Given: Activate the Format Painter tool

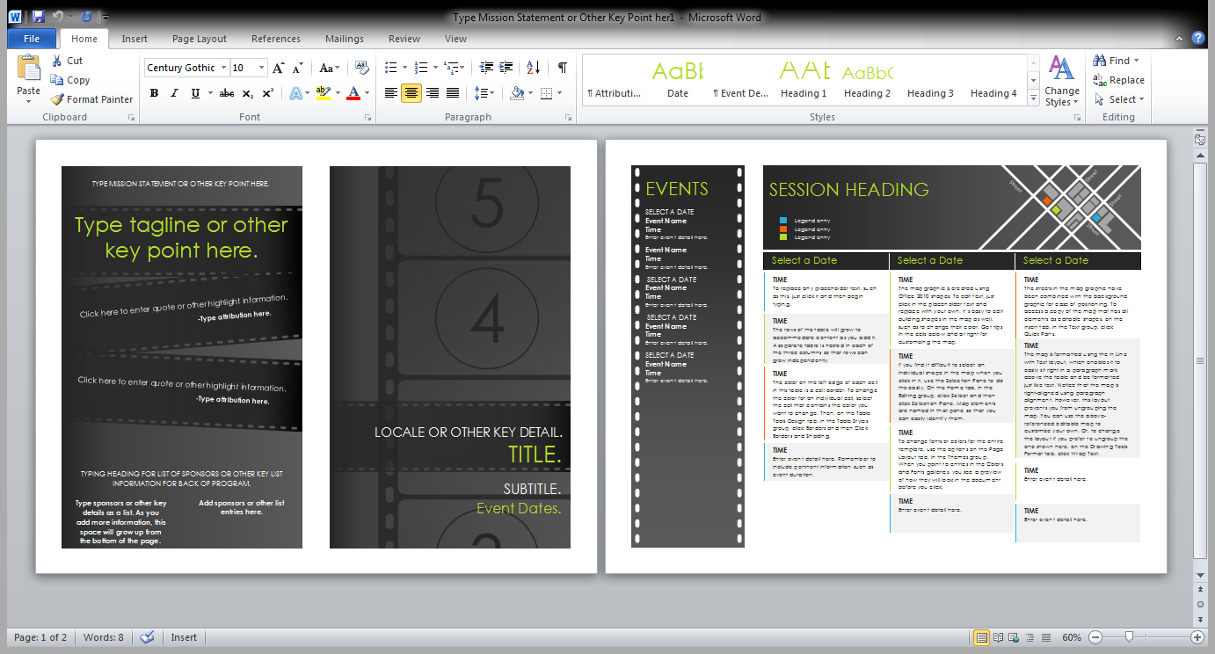Looking at the screenshot, I should tap(91, 98).
